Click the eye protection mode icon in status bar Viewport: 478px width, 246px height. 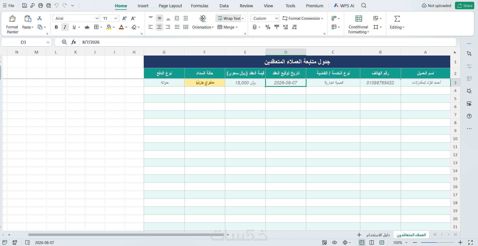click(335, 242)
